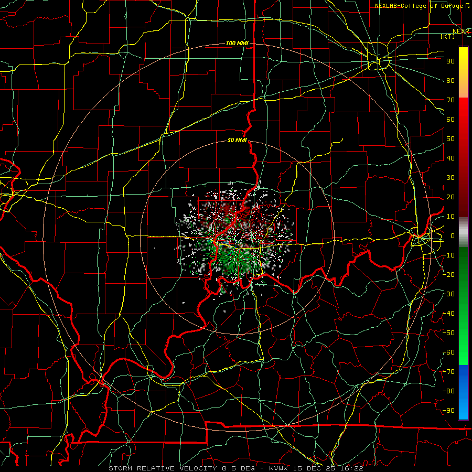
Task: Click the "50 NMI" range ring label
Action: point(237,140)
